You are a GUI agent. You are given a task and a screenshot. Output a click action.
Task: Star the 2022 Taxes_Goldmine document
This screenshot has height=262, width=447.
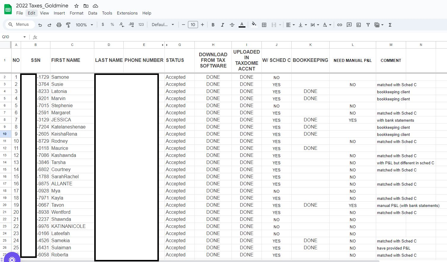click(76, 6)
